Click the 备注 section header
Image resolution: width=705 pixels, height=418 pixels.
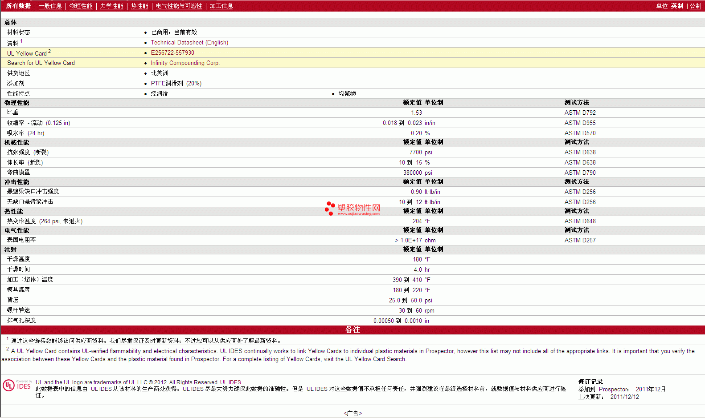[x=352, y=330]
